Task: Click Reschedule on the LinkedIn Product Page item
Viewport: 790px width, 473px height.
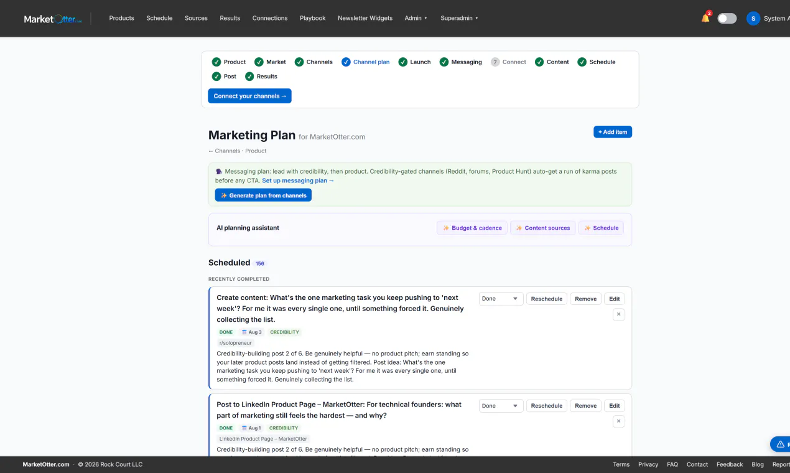Action: (x=547, y=406)
